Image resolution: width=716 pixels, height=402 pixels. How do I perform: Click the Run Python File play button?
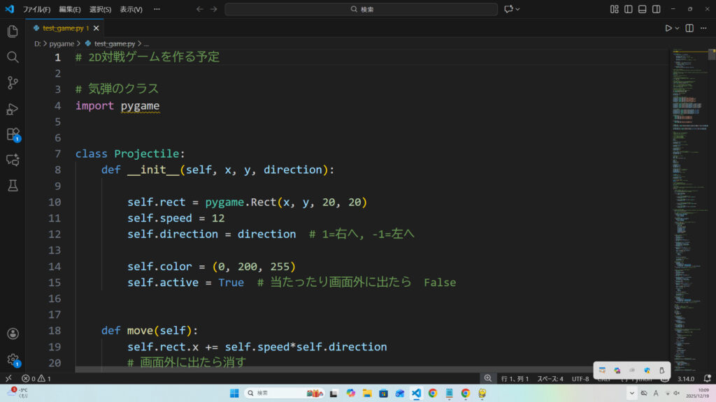pos(668,28)
